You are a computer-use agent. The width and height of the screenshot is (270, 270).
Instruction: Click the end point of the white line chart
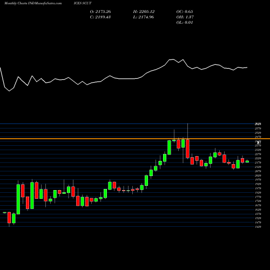pyautogui.click(x=247, y=67)
